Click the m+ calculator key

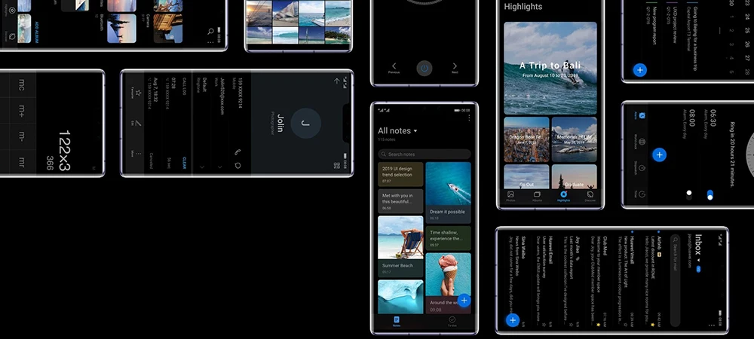(x=22, y=111)
